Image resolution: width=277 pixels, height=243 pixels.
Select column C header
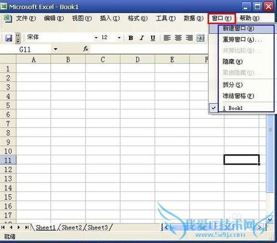coord(103,59)
